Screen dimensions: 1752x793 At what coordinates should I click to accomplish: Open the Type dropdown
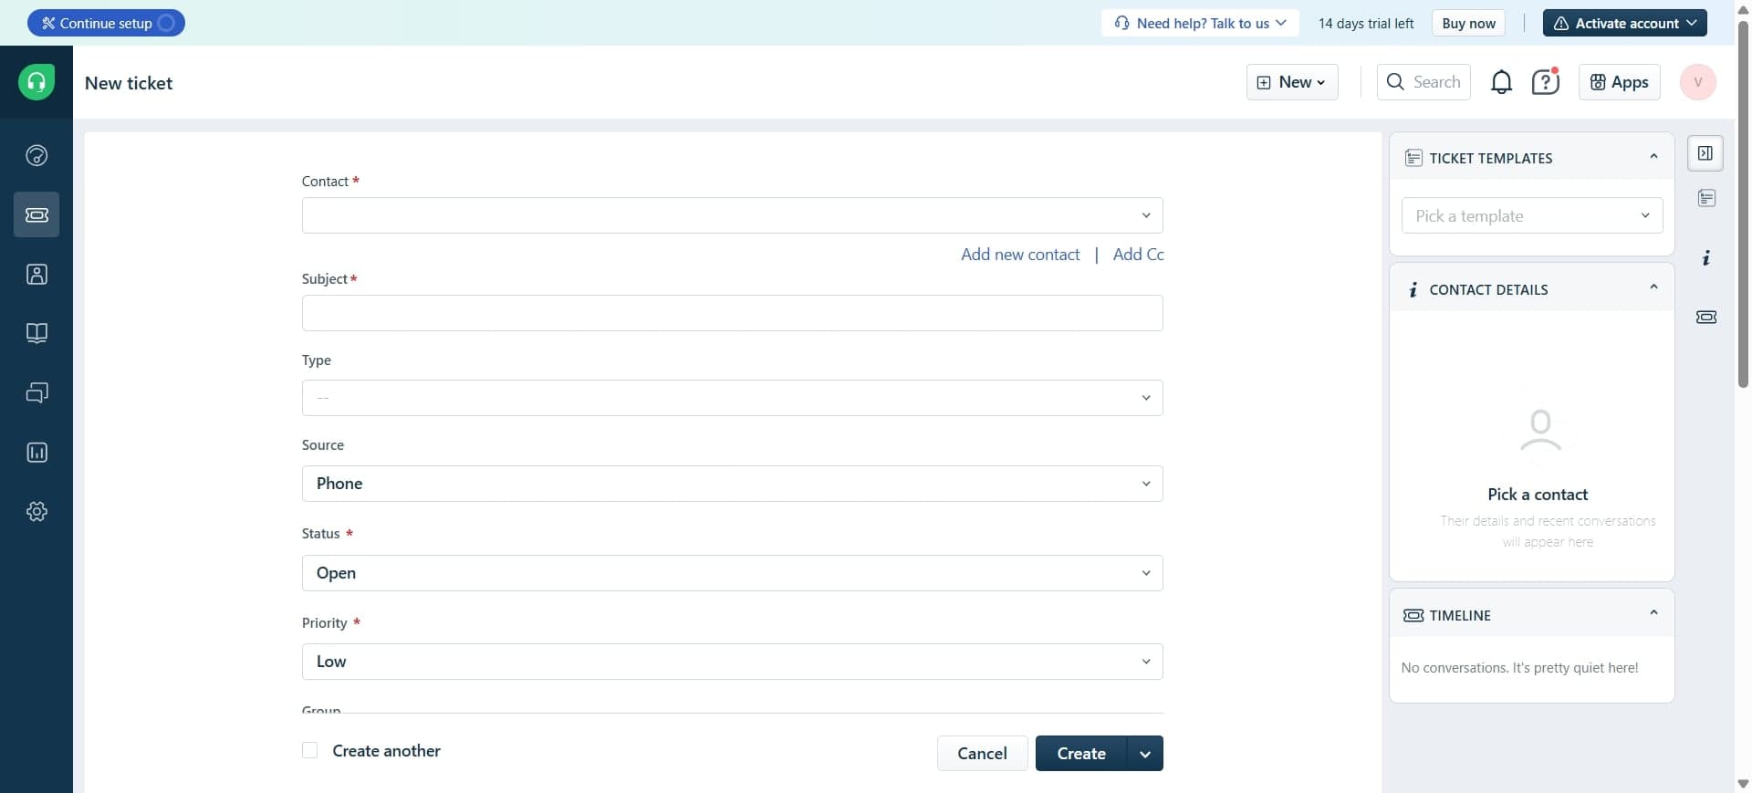[x=732, y=398]
